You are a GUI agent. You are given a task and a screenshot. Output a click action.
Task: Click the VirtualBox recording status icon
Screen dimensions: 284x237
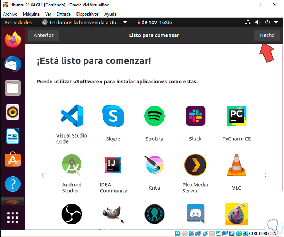pos(225,233)
